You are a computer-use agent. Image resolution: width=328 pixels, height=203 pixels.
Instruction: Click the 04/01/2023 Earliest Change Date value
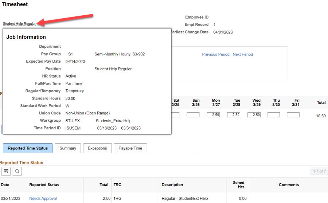[x=223, y=32]
